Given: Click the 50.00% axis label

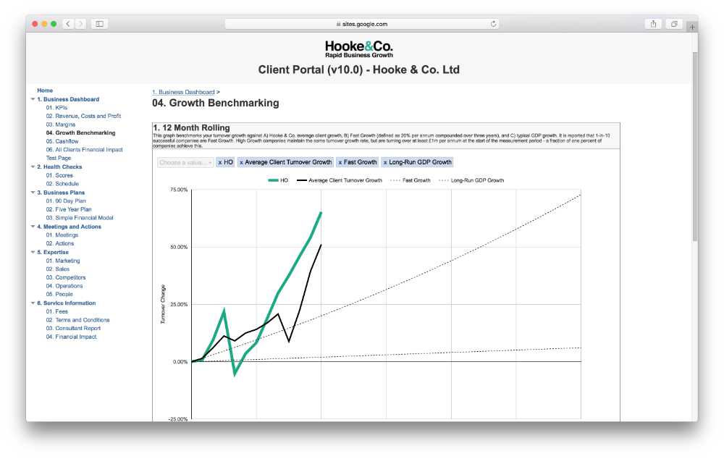Looking at the screenshot, I should (x=179, y=247).
